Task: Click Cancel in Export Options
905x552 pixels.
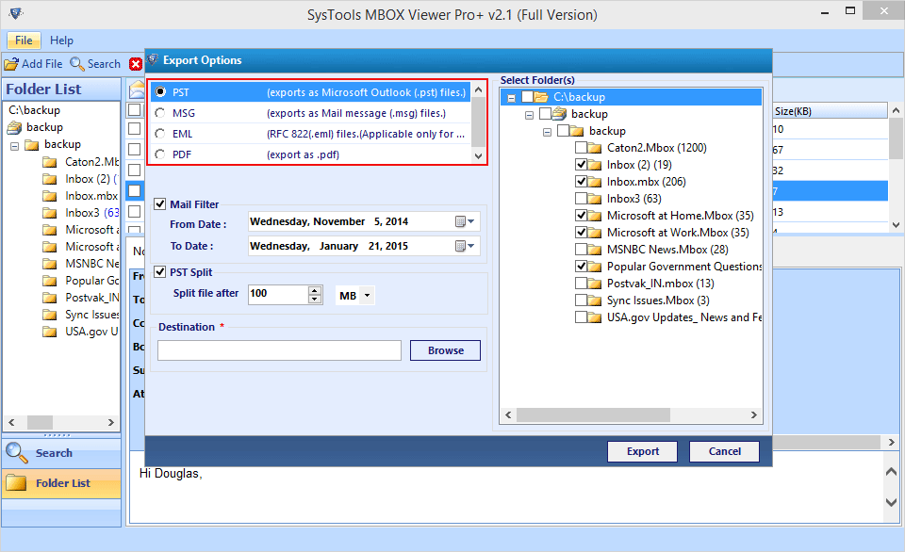Action: [724, 451]
